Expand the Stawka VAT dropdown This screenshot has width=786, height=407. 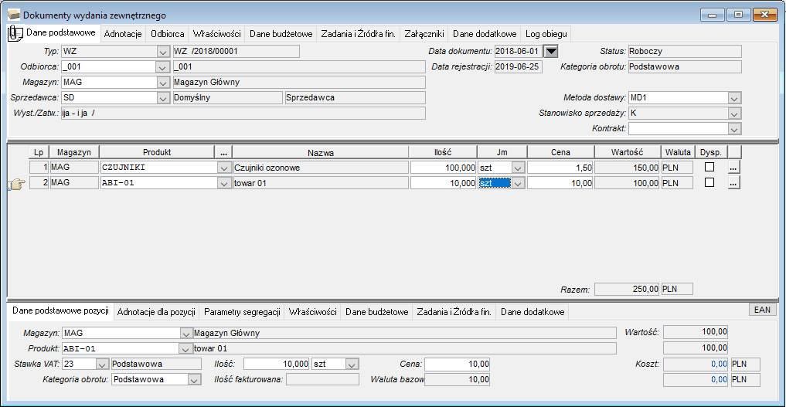point(102,365)
